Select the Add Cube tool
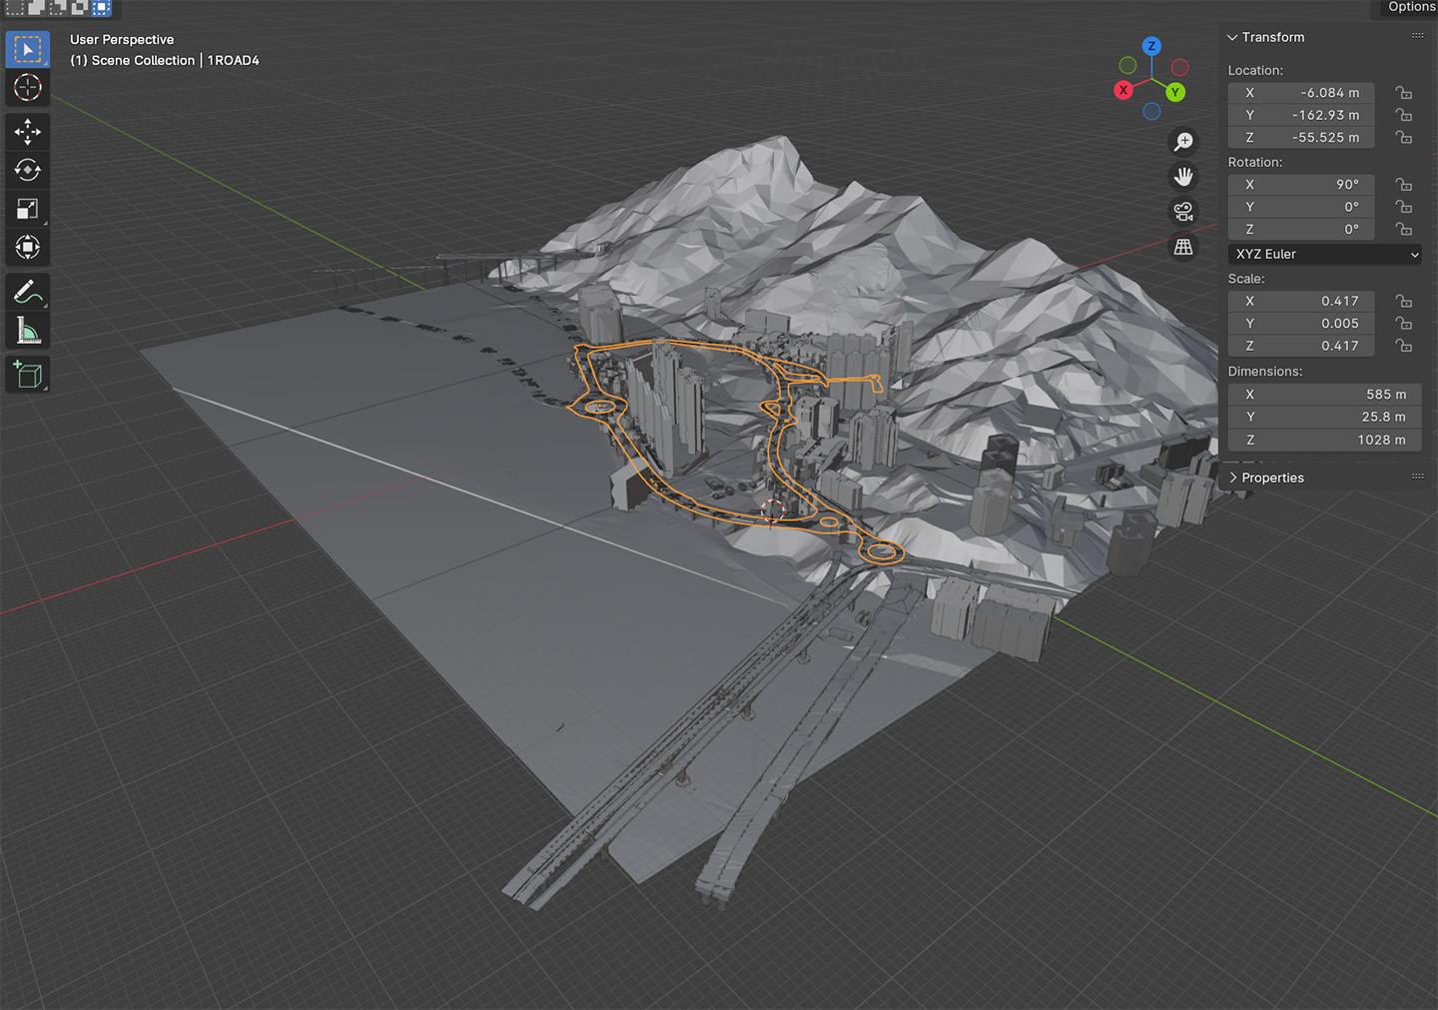This screenshot has height=1010, width=1438. (x=27, y=375)
